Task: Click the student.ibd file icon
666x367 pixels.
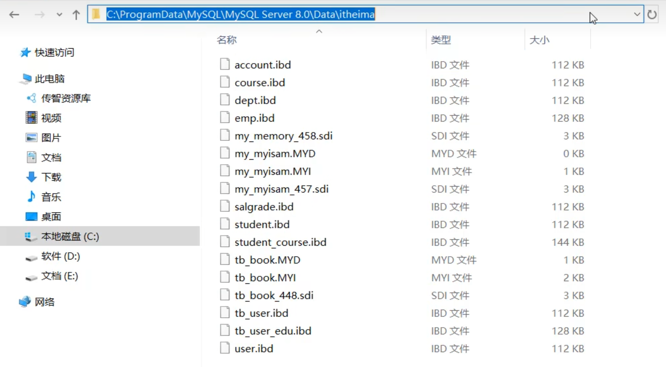Action: [x=225, y=224]
